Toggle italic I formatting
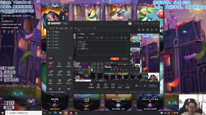The width and height of the screenshot is (206, 115). (110, 38)
